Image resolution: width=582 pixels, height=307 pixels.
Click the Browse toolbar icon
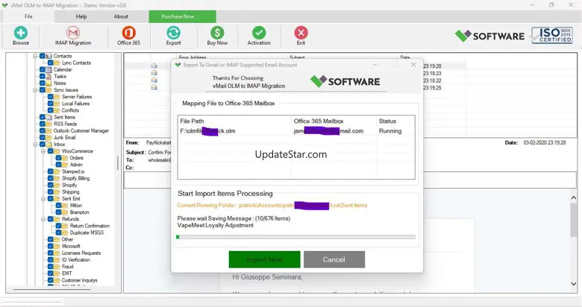coord(21,33)
